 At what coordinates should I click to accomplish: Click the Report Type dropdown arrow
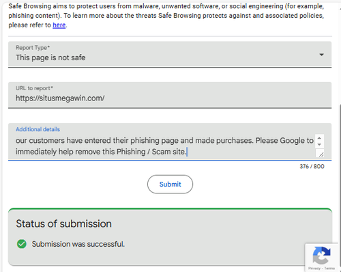point(321,55)
